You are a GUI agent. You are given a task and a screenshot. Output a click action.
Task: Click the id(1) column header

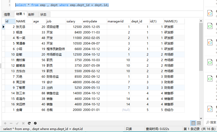coord(156,21)
